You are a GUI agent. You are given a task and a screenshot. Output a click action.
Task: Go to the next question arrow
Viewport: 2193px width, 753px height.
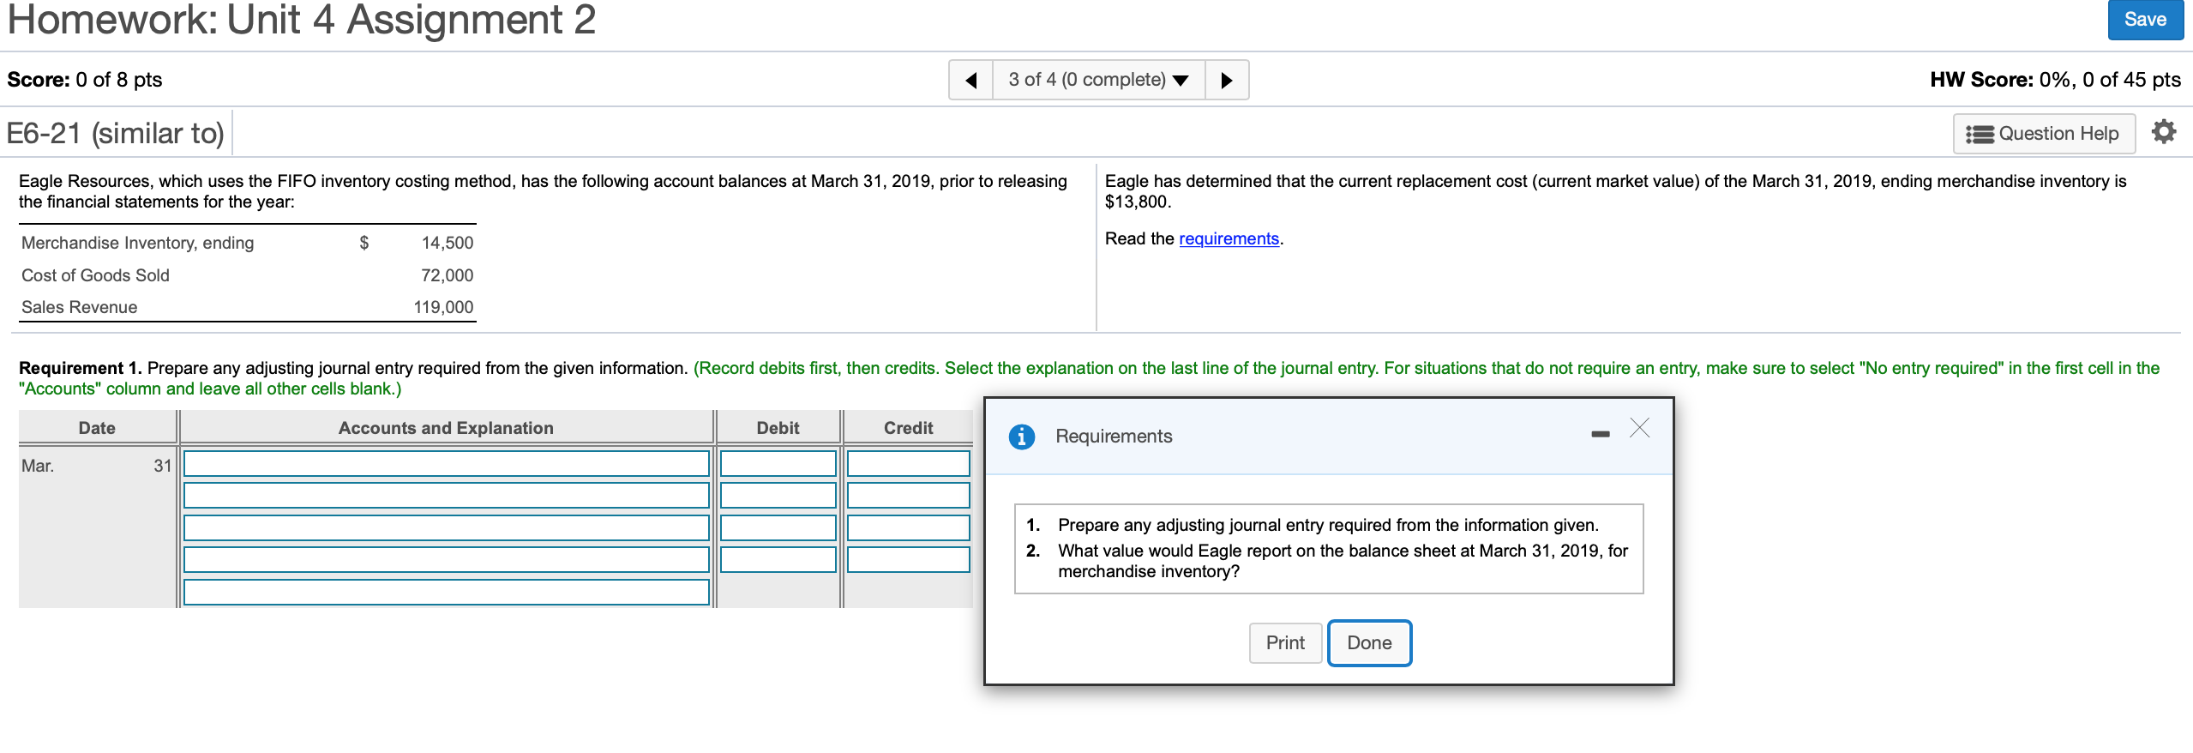(x=1227, y=80)
